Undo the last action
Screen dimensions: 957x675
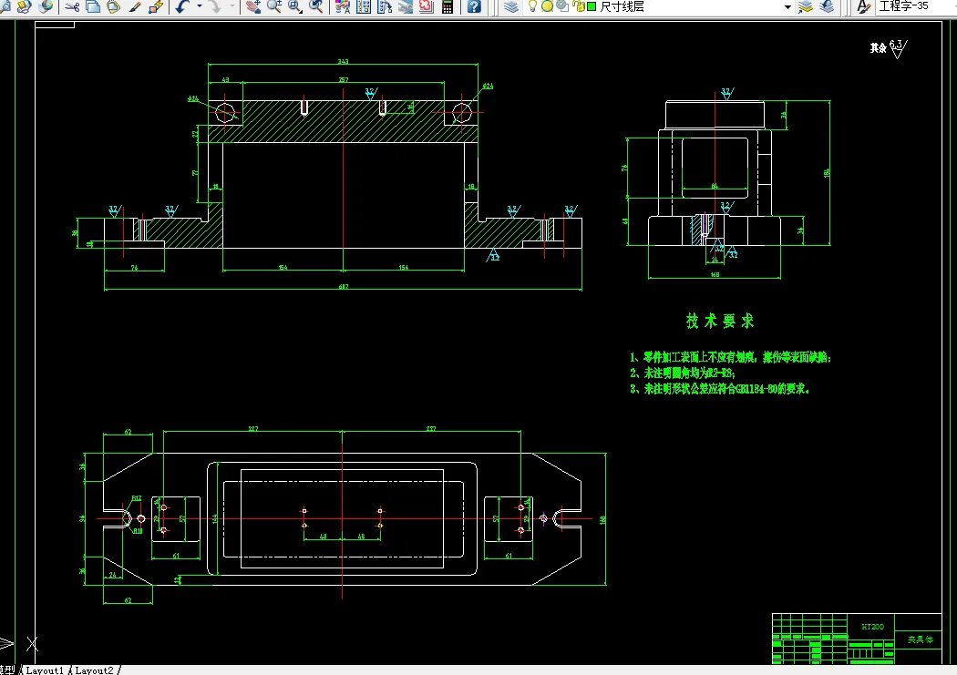coord(182,6)
